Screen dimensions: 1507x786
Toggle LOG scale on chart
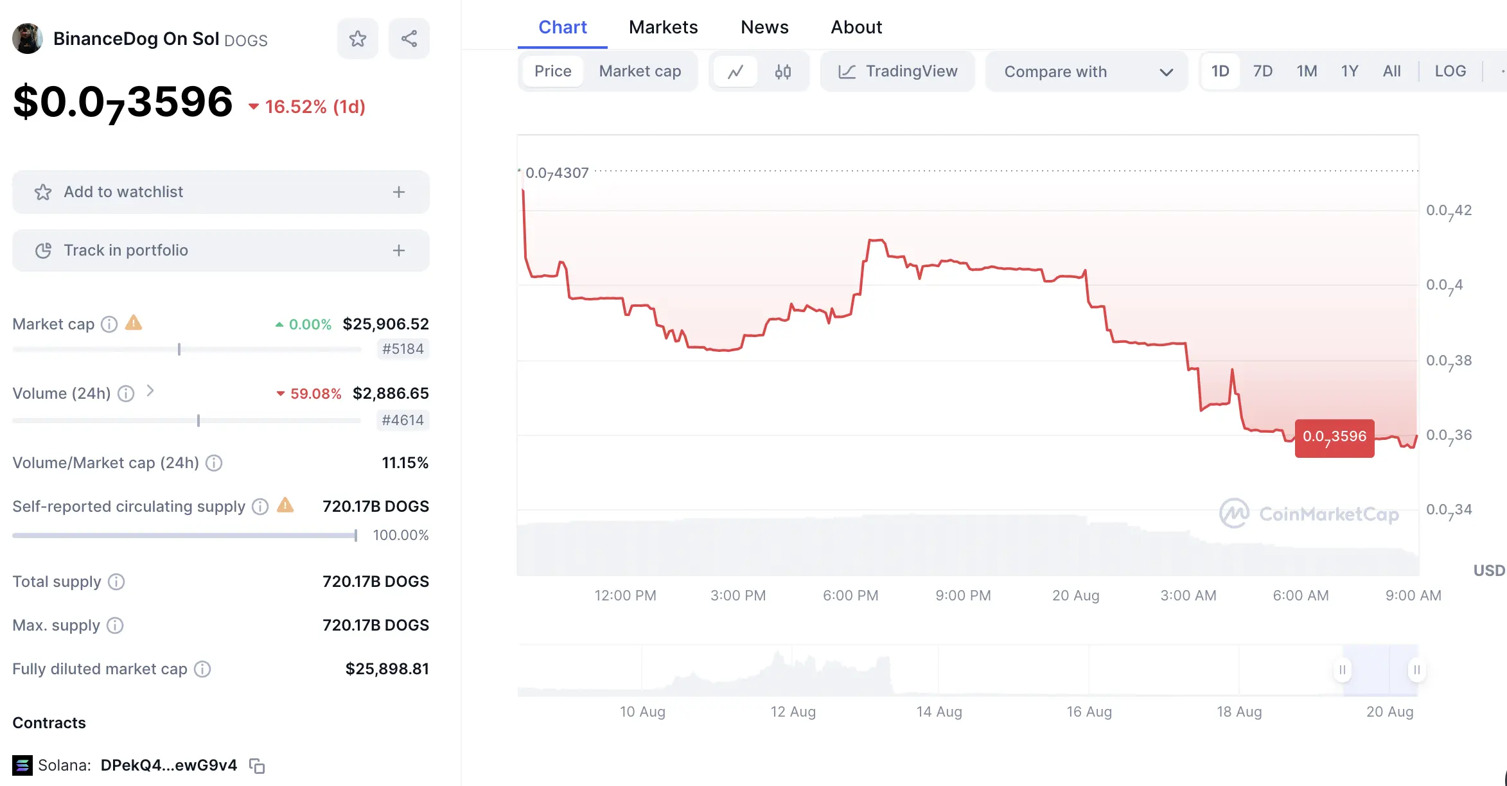pyautogui.click(x=1450, y=71)
